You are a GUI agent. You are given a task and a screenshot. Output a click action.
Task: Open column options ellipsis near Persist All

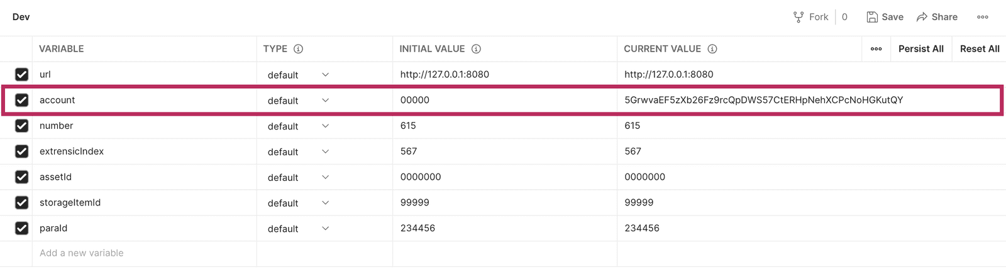876,49
